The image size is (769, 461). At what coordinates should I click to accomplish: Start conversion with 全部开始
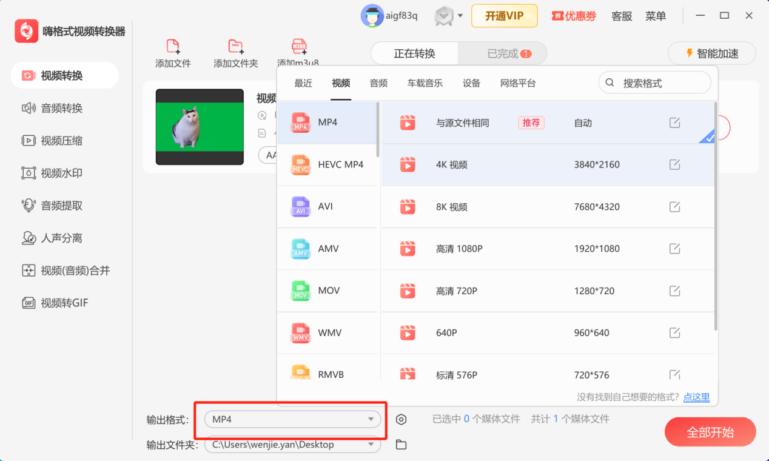[x=710, y=432]
